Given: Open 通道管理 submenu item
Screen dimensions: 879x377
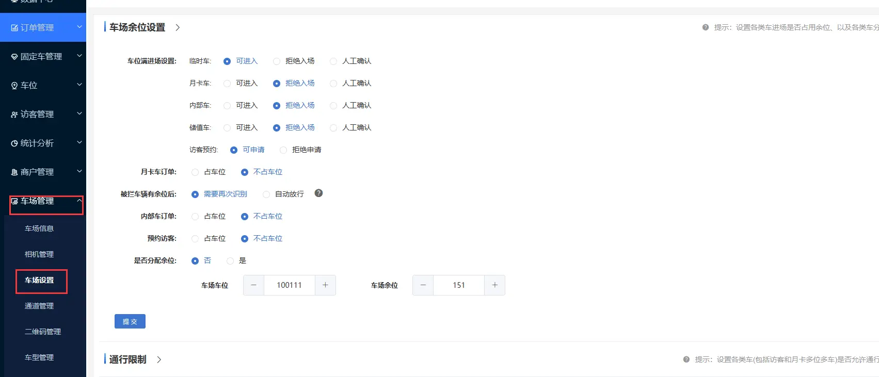Looking at the screenshot, I should 39,306.
